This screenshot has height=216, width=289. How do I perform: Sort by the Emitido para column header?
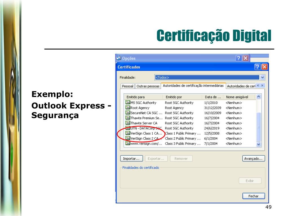pos(143,97)
